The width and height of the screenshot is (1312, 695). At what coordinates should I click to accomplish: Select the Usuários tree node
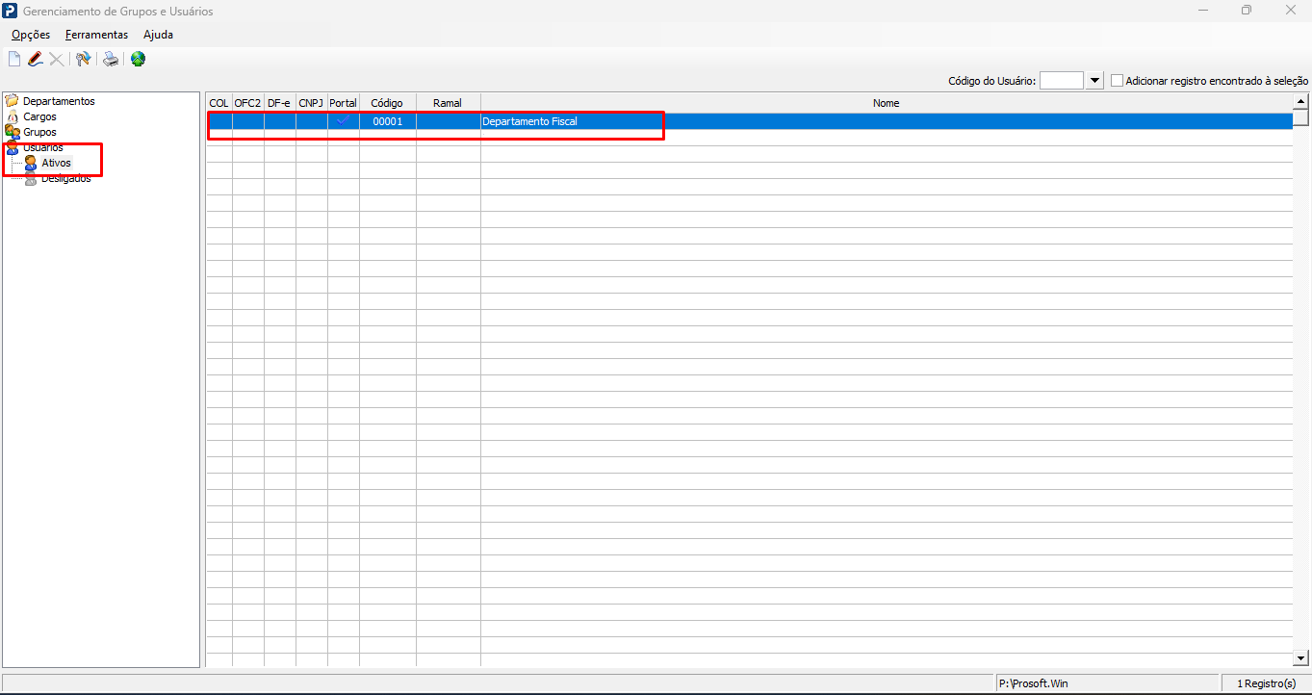[43, 147]
